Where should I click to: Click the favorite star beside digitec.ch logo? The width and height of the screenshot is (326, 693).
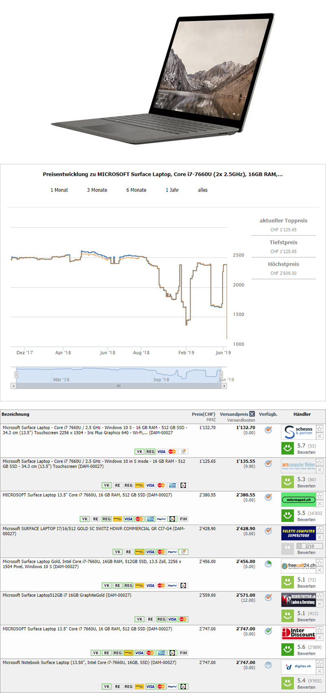[x=319, y=664]
